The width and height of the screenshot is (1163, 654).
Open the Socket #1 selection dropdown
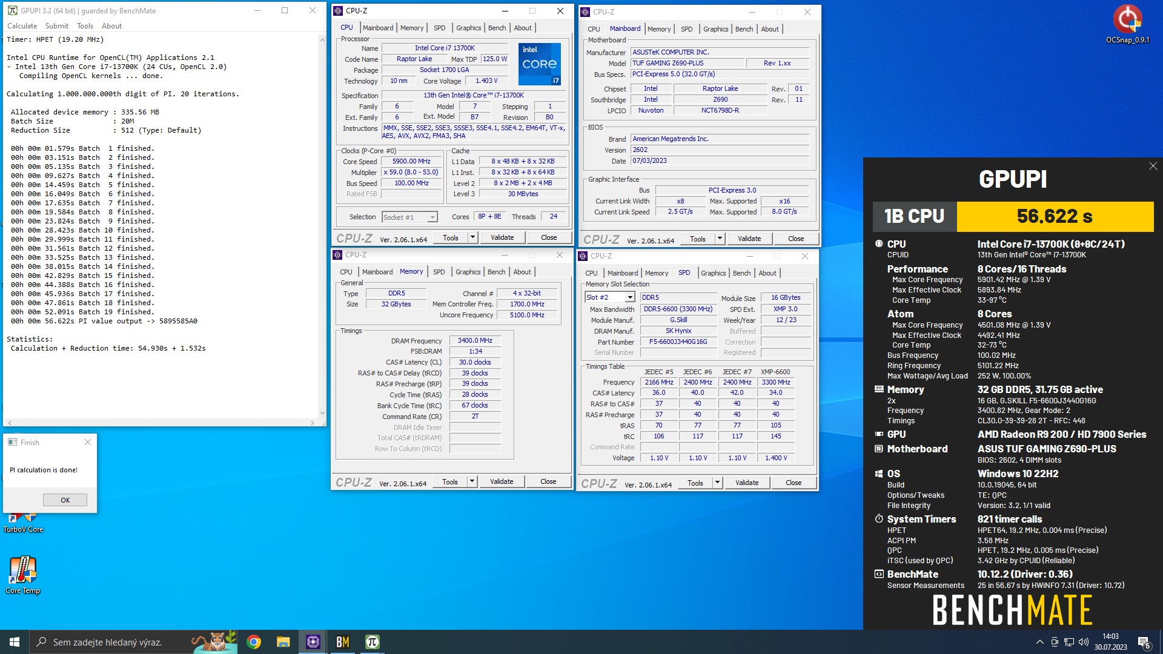tap(409, 217)
